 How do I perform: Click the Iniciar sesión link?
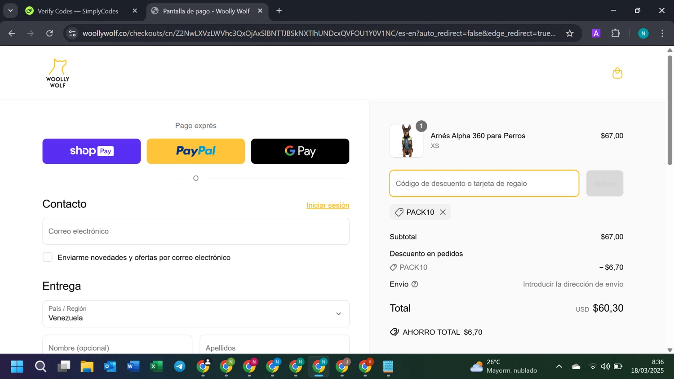pos(328,205)
